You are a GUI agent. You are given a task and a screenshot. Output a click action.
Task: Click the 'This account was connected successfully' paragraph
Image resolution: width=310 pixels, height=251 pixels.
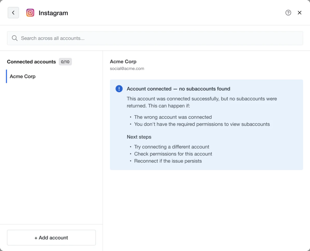[x=202, y=102]
